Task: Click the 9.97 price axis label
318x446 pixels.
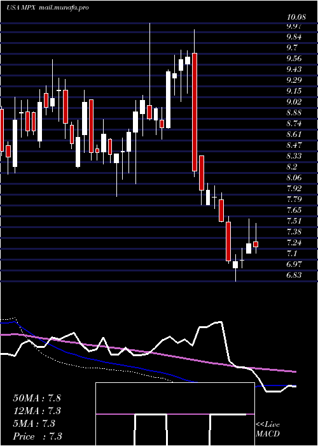Action: tap(294, 27)
